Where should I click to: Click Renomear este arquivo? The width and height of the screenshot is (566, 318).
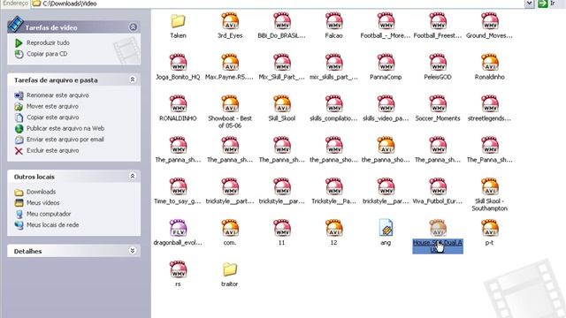[57, 95]
